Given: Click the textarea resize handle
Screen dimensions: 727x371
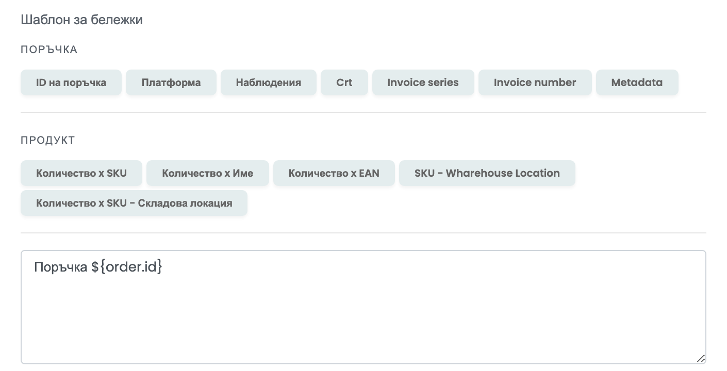Looking at the screenshot, I should pyautogui.click(x=701, y=359).
